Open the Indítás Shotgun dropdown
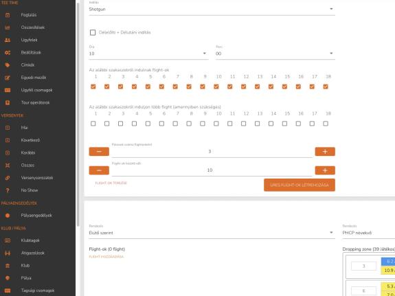This screenshot has width=395, height=296. click(x=212, y=9)
